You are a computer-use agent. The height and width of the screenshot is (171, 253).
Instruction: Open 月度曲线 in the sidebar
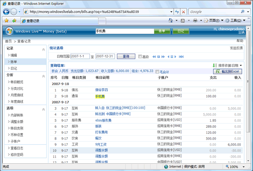[17, 95]
